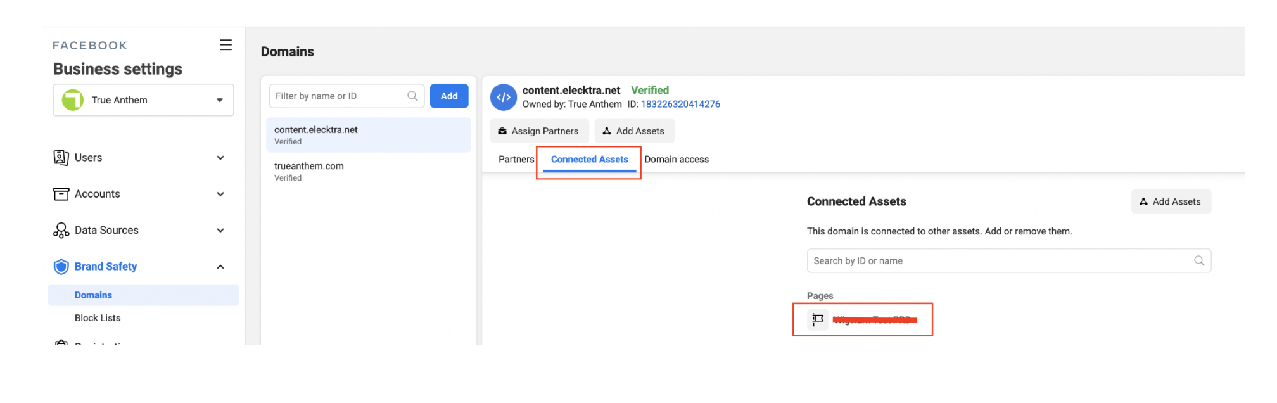Viewport: 1277px width, 403px height.
Task: Select trueanthem.com in the domain list
Action: [x=369, y=171]
